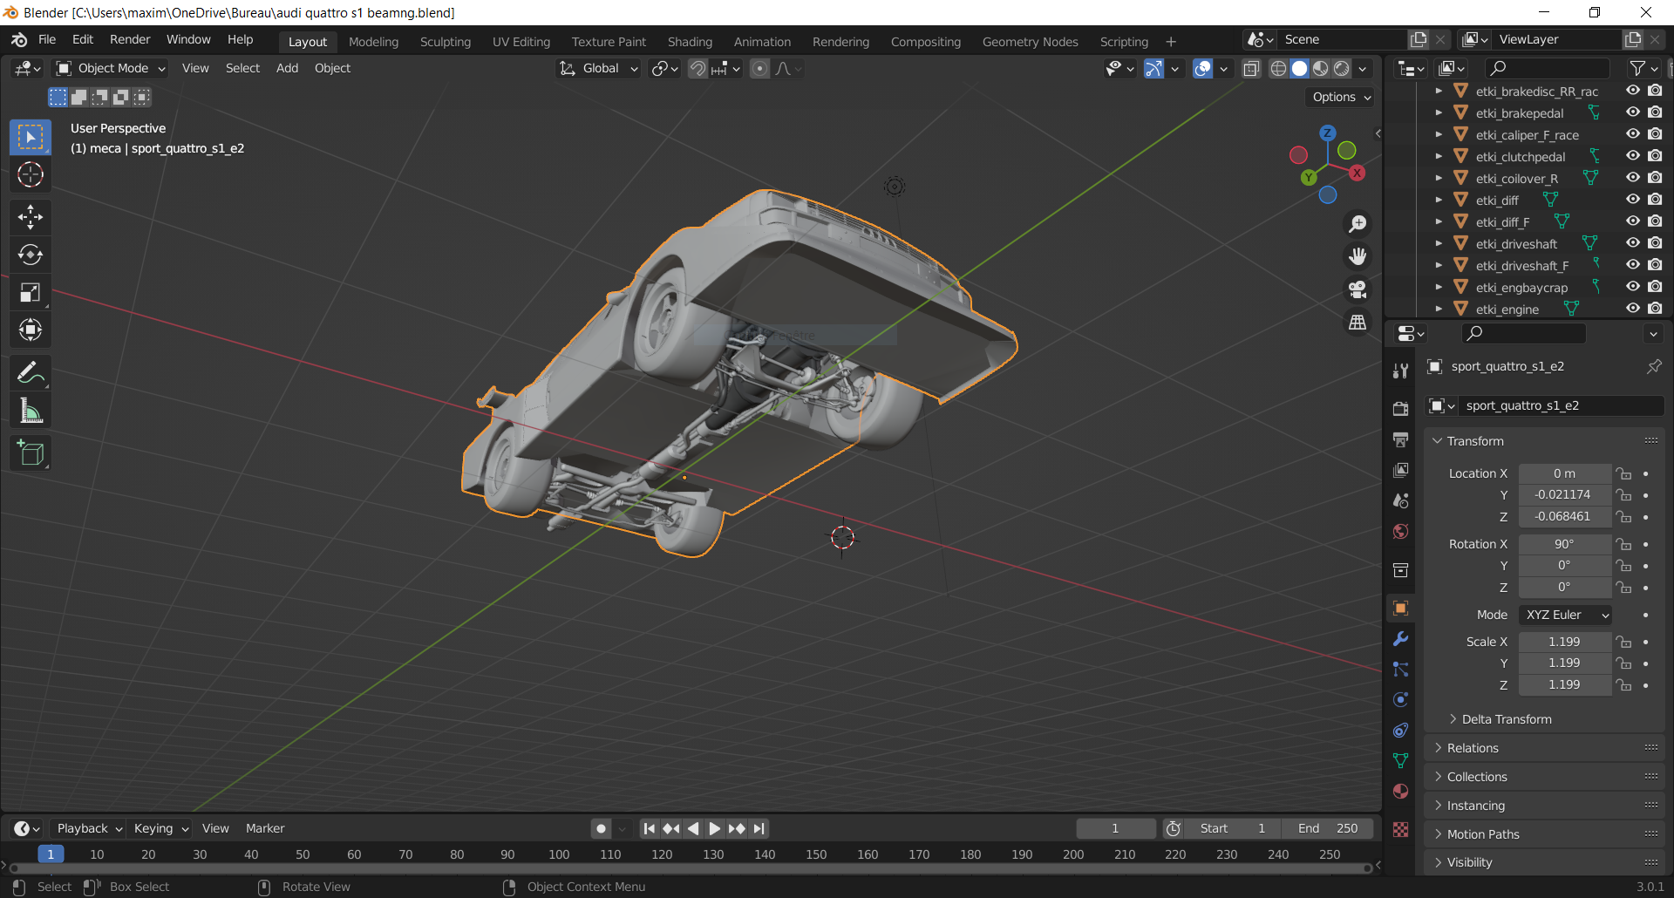This screenshot has height=898, width=1674.
Task: Select the Add Cube tool
Action: (x=31, y=453)
